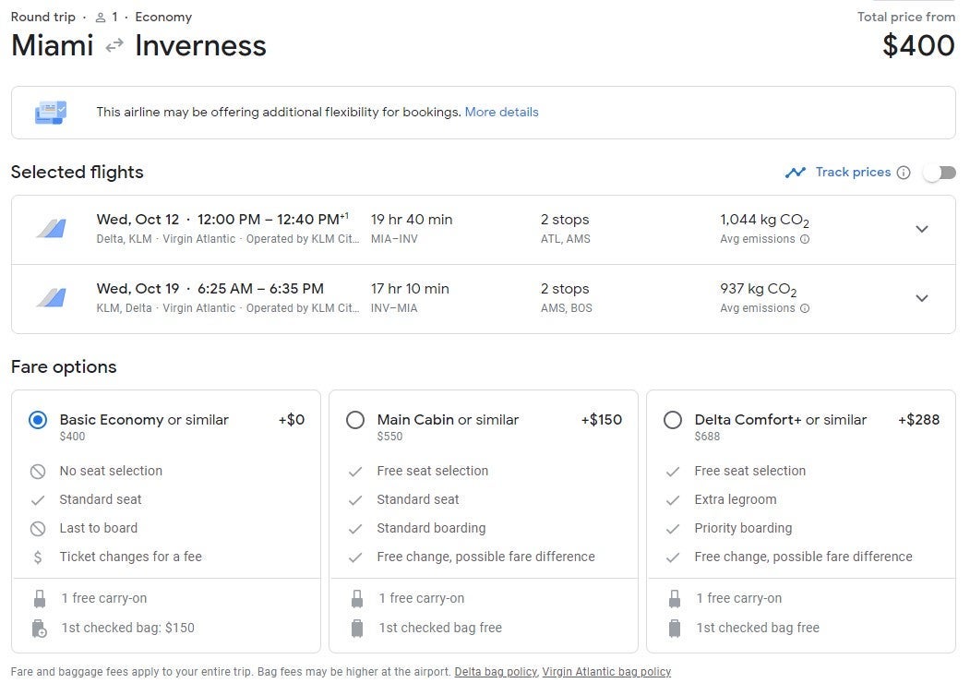
Task: Click the Track prices trend-line icon
Action: (795, 173)
